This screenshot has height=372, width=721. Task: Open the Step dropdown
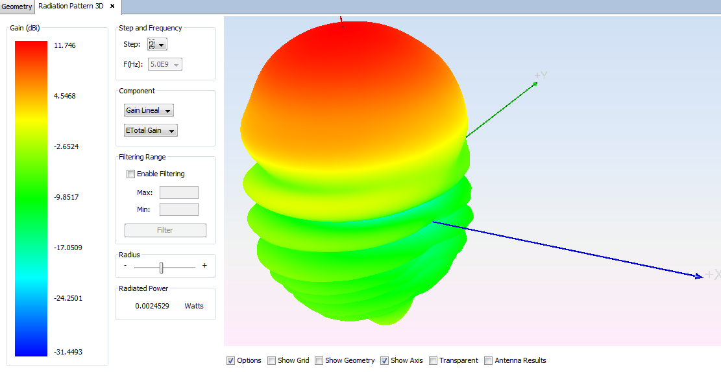coord(157,45)
